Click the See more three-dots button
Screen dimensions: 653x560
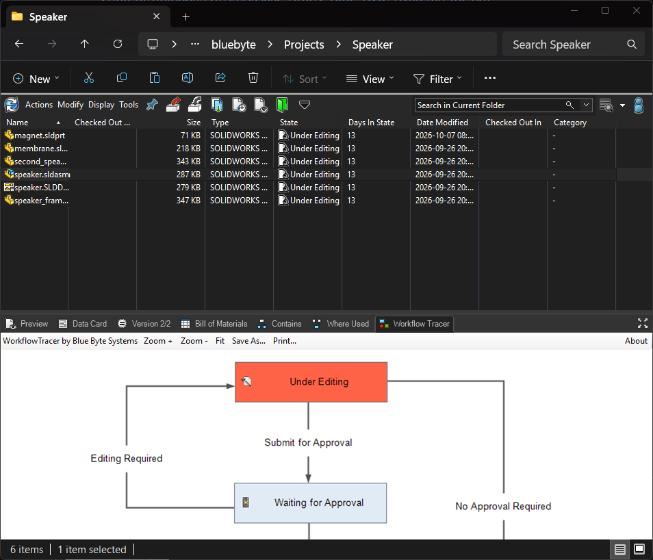490,78
